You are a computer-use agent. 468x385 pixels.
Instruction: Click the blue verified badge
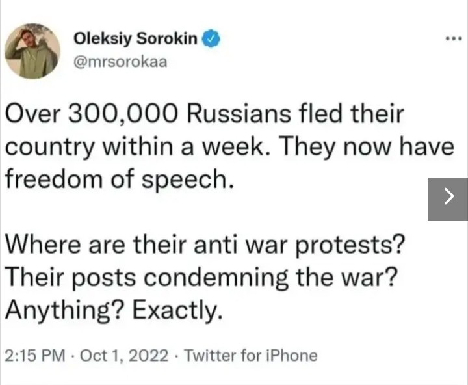[x=210, y=39]
